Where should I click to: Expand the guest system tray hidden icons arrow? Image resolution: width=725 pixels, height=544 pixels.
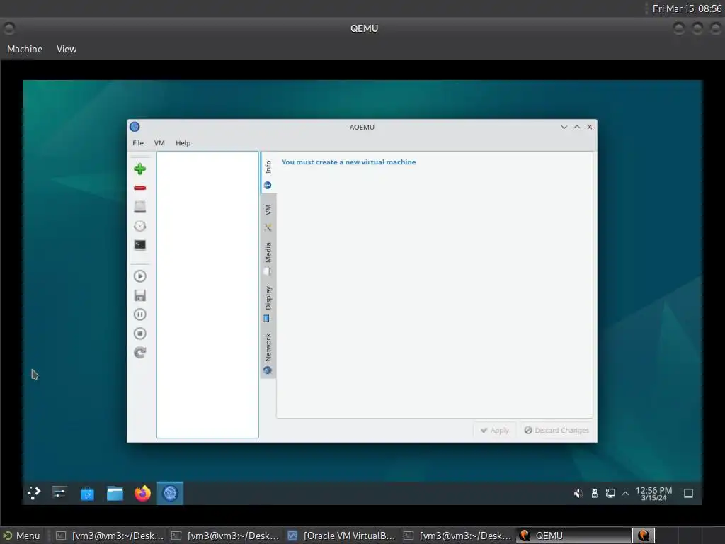pos(625,494)
